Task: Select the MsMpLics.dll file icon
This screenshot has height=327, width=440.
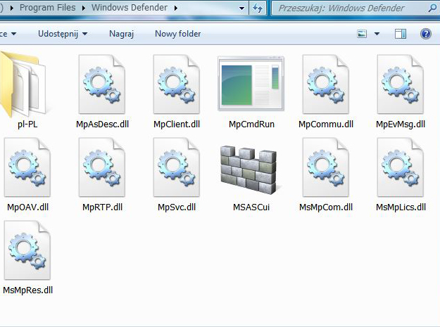Action: click(x=401, y=167)
